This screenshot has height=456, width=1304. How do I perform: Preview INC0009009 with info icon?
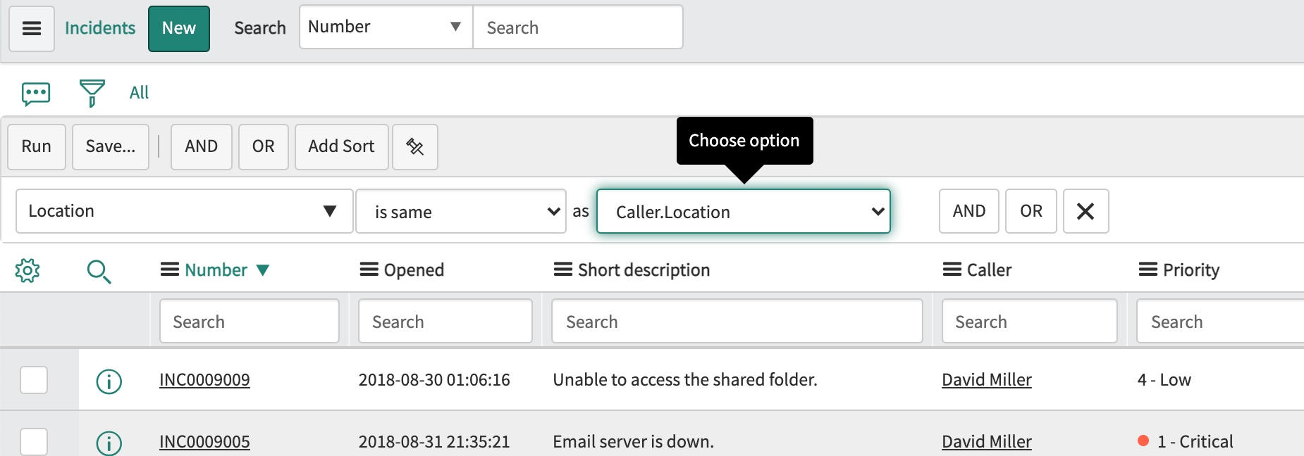[x=109, y=381]
